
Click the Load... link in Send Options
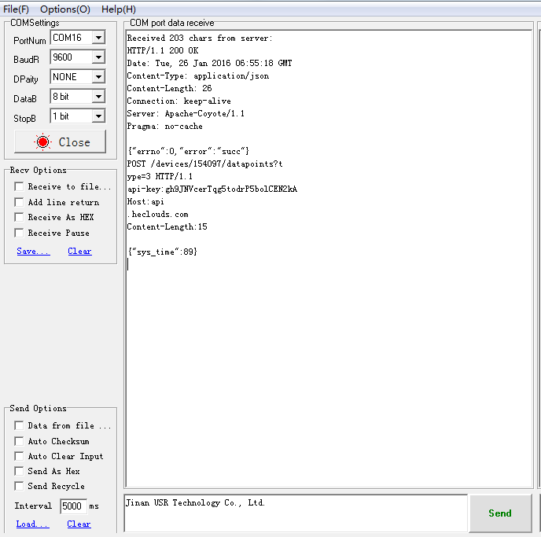click(x=32, y=524)
